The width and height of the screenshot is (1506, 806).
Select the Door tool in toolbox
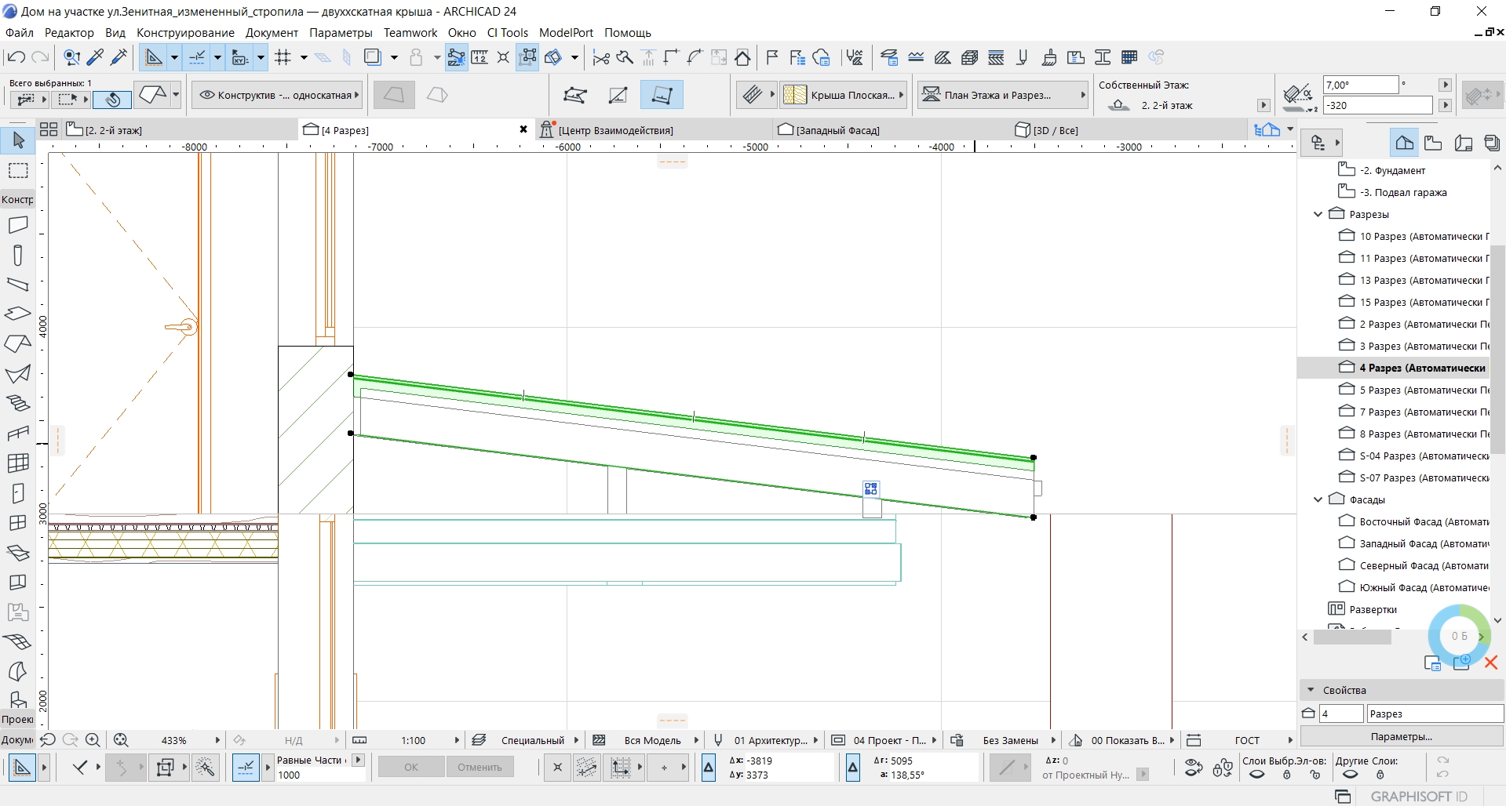[18, 493]
